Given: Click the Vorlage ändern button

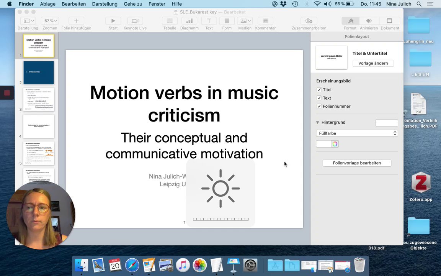Looking at the screenshot, I should point(373,63).
